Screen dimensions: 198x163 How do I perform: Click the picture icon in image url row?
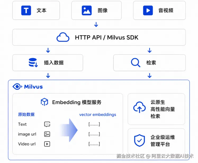click(x=47, y=134)
